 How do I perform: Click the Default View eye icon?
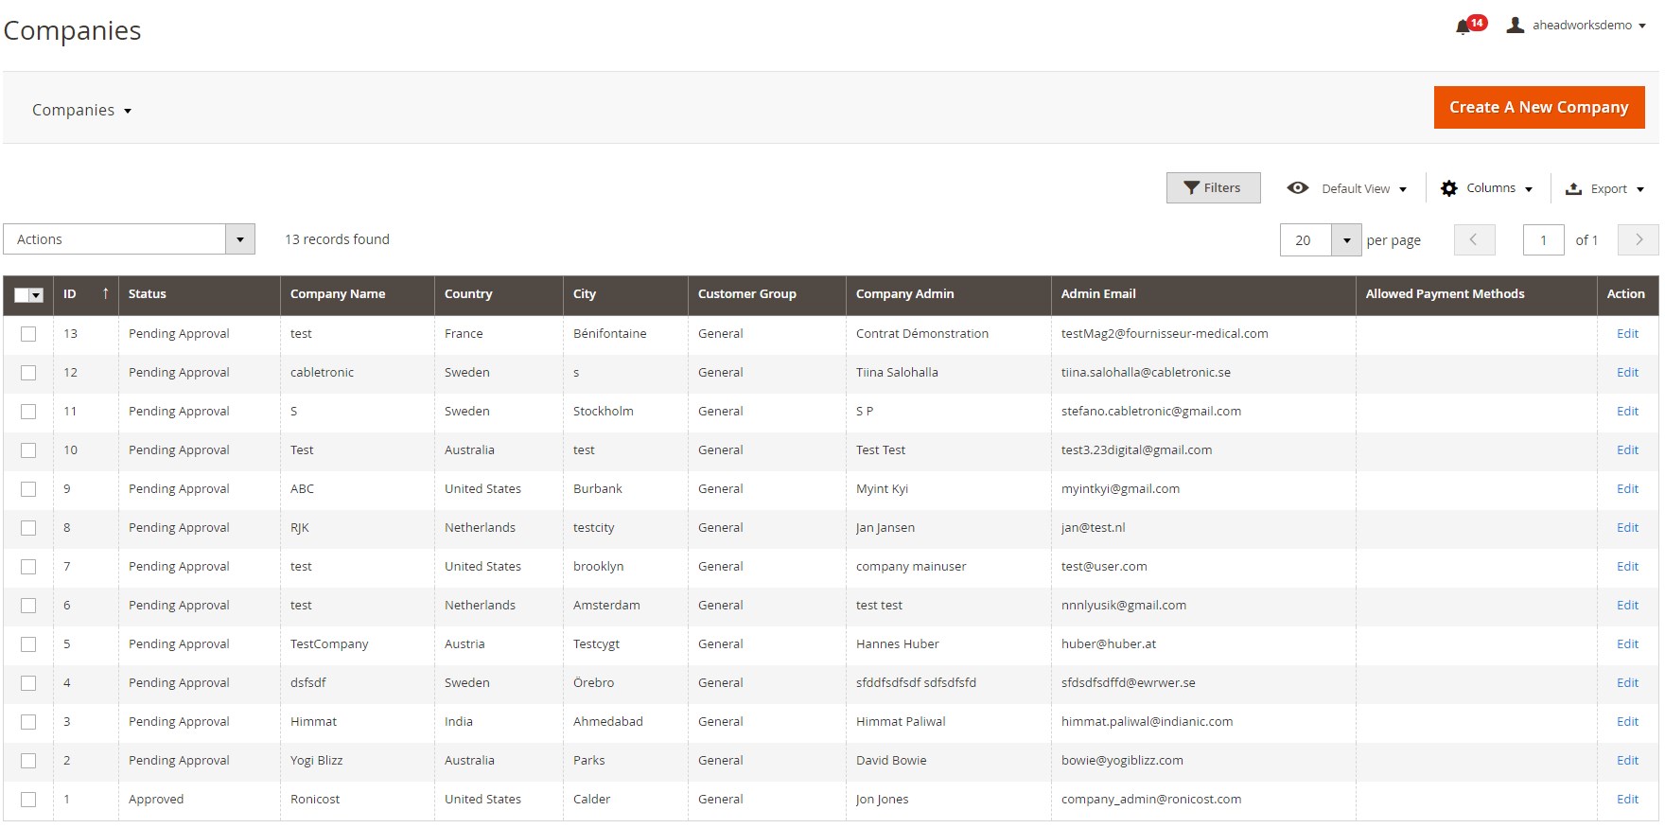point(1298,188)
